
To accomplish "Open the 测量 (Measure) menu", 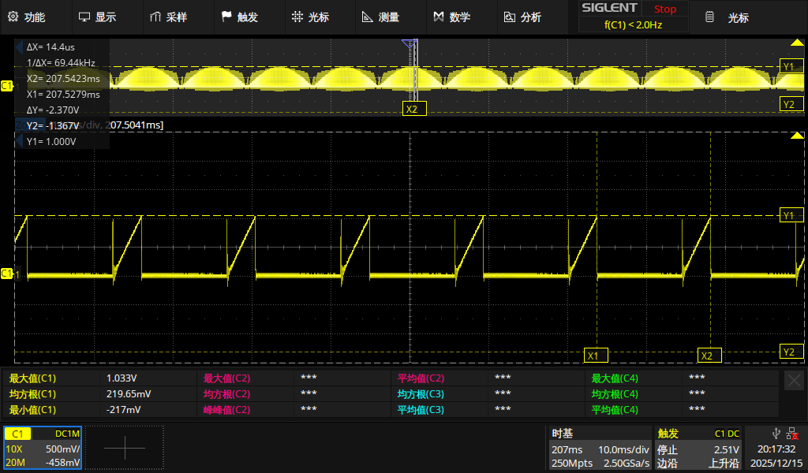I will (x=381, y=17).
